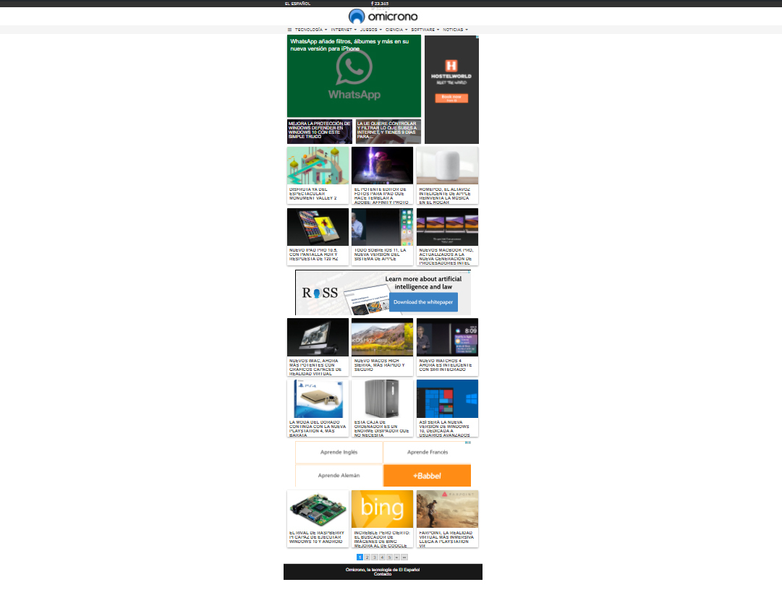The image size is (782, 590).
Task: Open the Farpoint PlayStation VR article image
Action: point(447,509)
